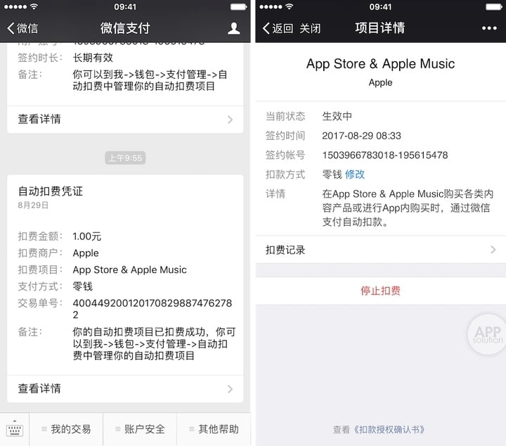Open the 扣费记录 row
Viewport: 506px width, 446px height.
381,250
